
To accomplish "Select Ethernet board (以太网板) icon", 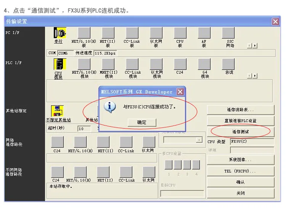I will 156,33.
